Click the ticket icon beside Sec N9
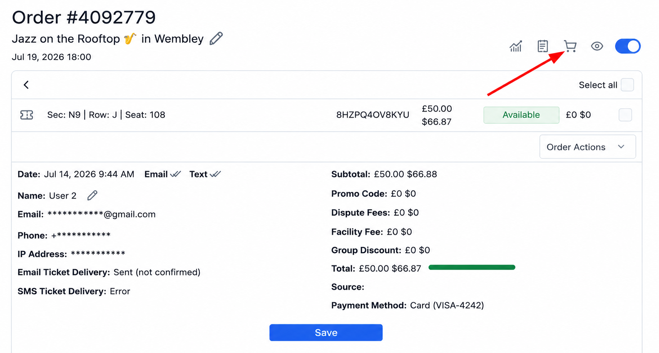Viewport: 659px width, 353px height. 27,115
